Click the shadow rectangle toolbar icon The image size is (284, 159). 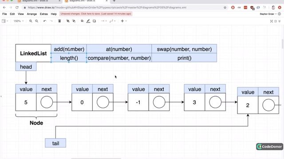[94, 21]
